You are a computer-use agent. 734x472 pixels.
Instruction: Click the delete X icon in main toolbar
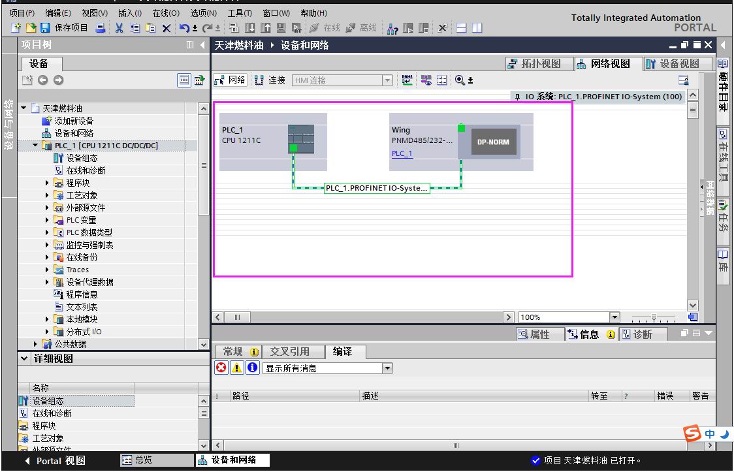coord(166,27)
